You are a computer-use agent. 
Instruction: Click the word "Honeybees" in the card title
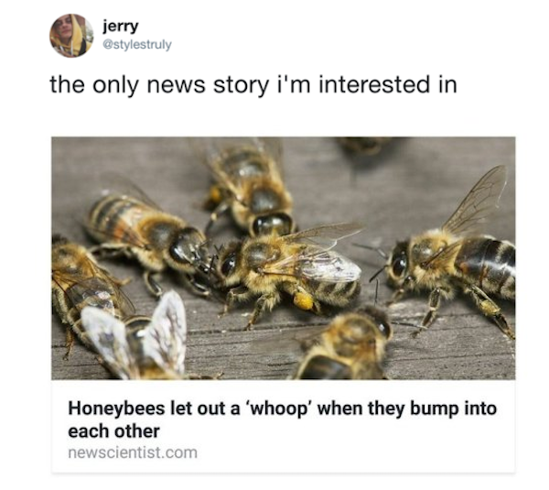coord(116,408)
